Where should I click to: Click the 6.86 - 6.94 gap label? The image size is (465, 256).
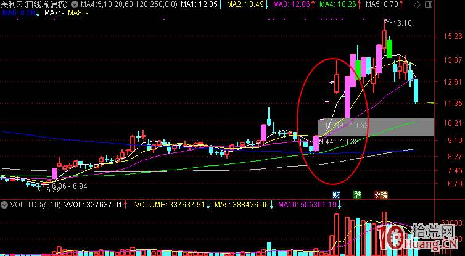pyautogui.click(x=70, y=186)
